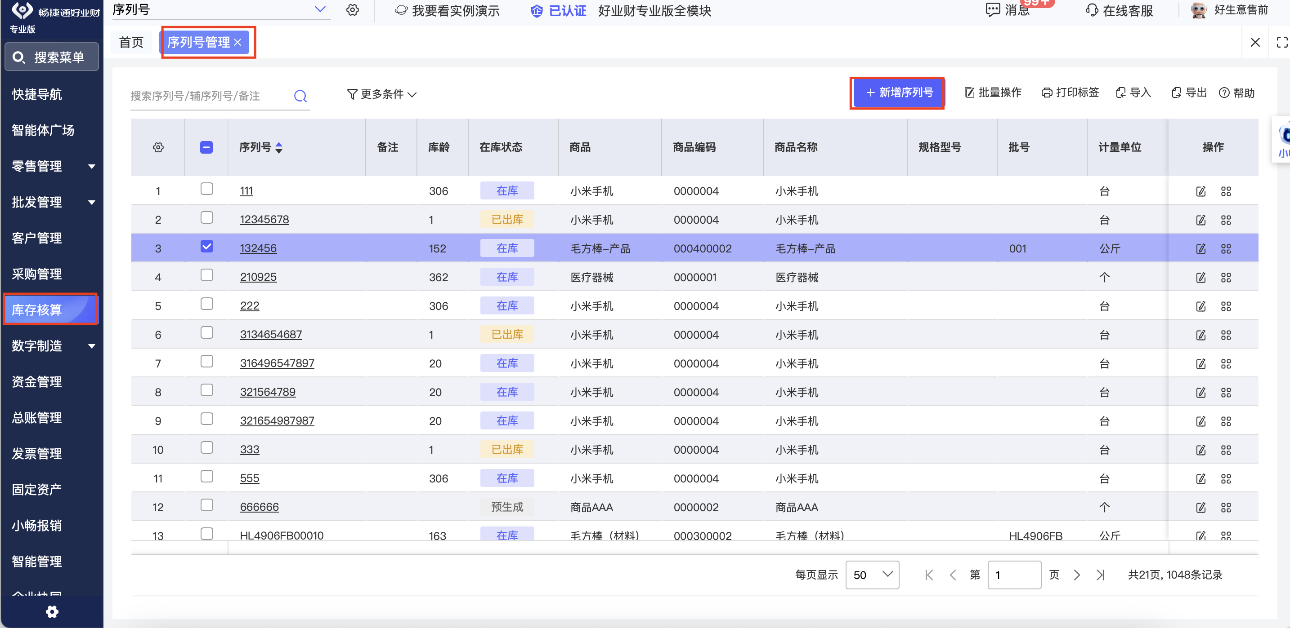Open 采购管理 in the sidebar
This screenshot has height=628, width=1290.
point(37,274)
